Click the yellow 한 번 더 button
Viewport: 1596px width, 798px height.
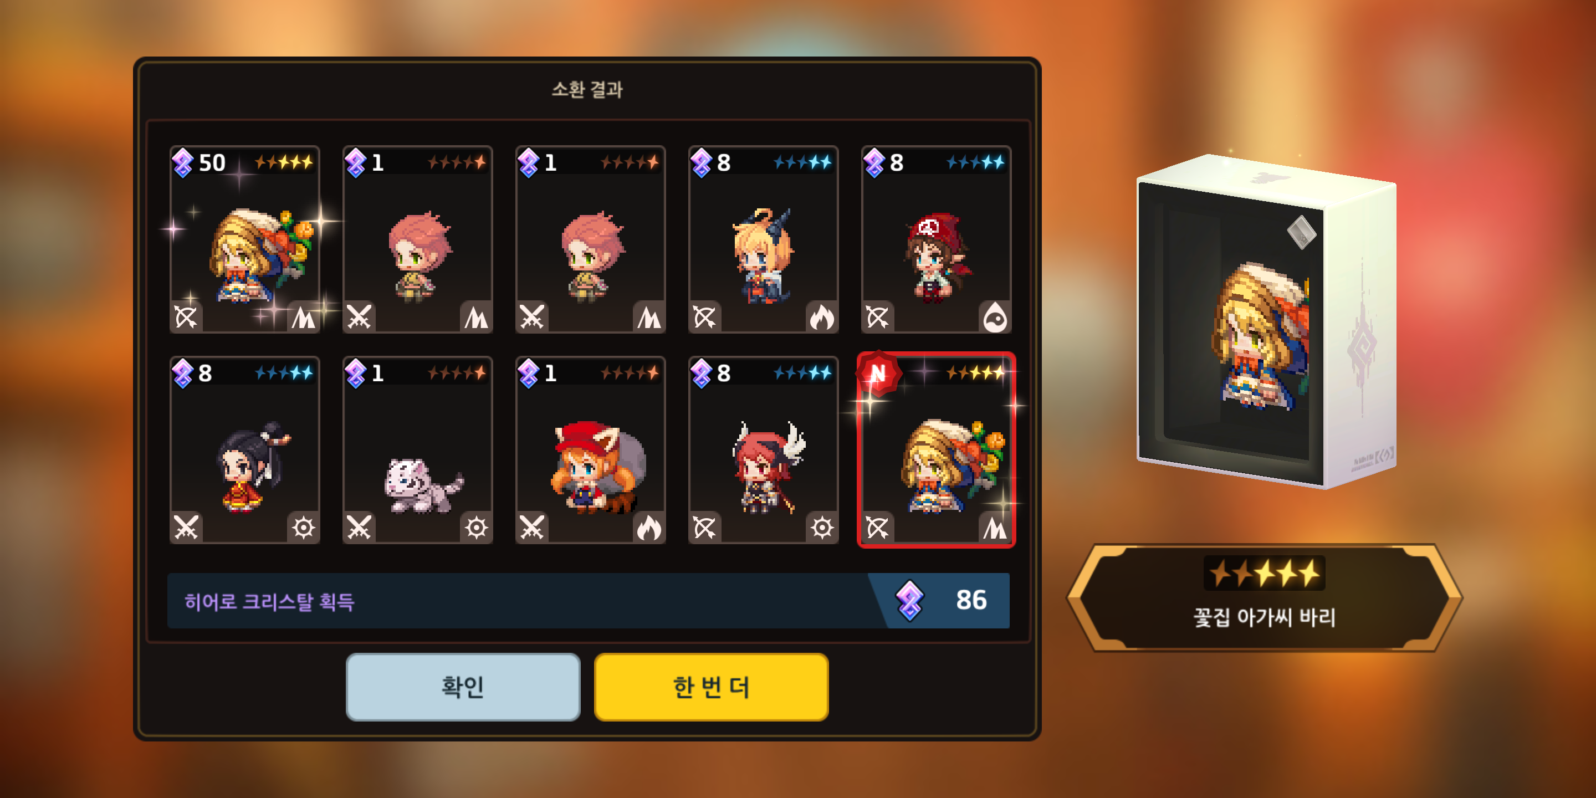pyautogui.click(x=711, y=687)
